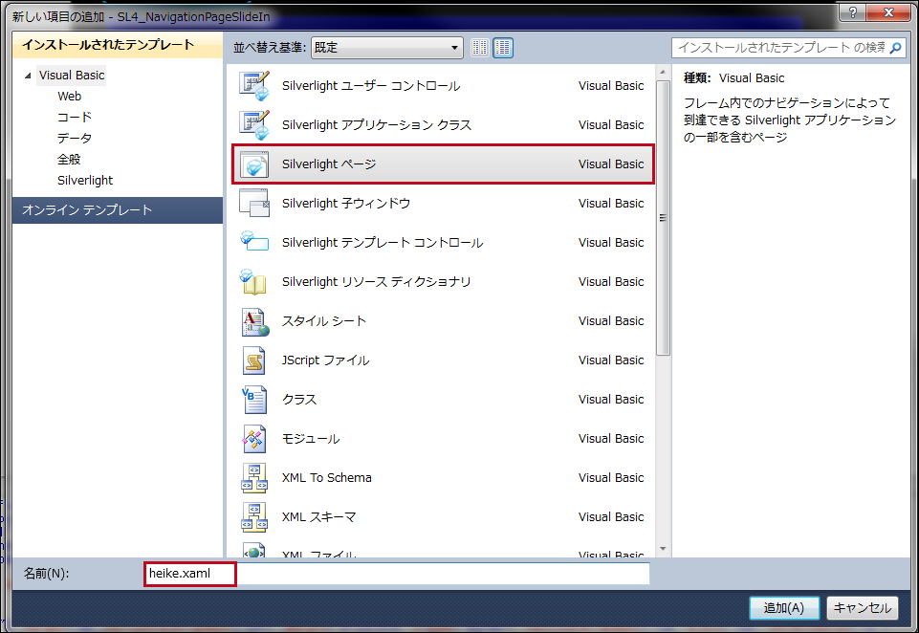Click the scroll down arrow of the template list
The height and width of the screenshot is (633, 919).
click(663, 549)
